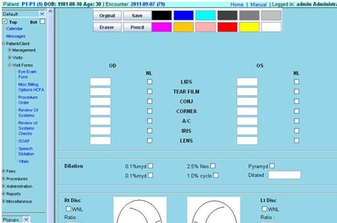Select the cyan color swatch

205,15
